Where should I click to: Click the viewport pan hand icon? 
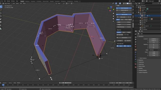point(113,16)
